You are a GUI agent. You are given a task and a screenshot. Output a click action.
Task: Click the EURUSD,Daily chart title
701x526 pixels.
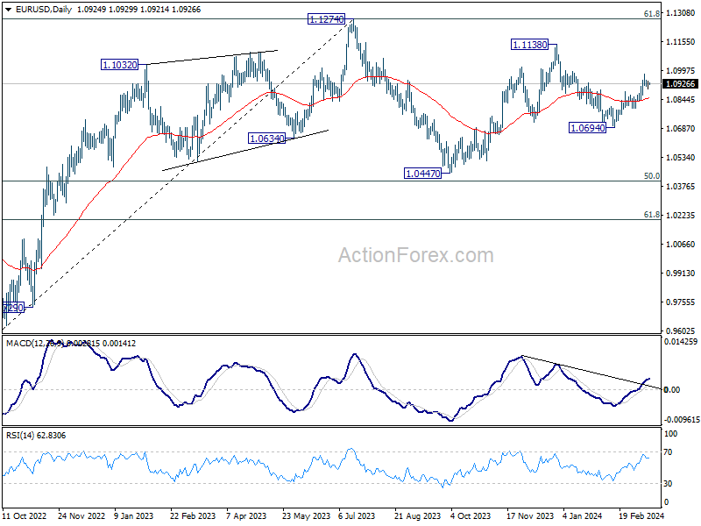point(43,10)
